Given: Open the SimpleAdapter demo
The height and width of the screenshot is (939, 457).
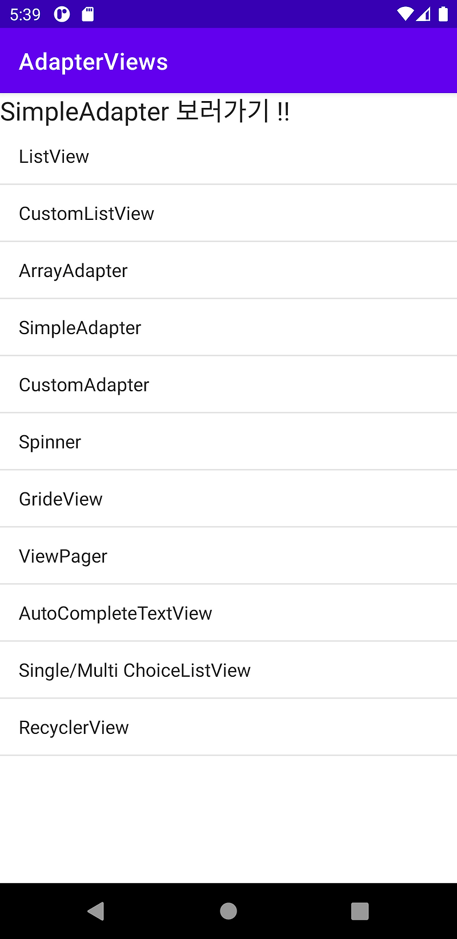Looking at the screenshot, I should click(80, 327).
